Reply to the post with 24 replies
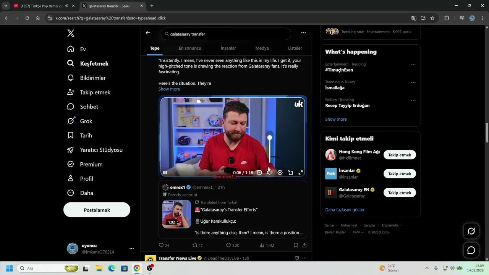The image size is (489, 275). (164, 245)
